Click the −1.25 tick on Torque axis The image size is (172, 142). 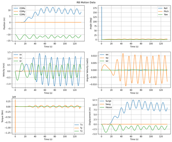tap(8, 133)
